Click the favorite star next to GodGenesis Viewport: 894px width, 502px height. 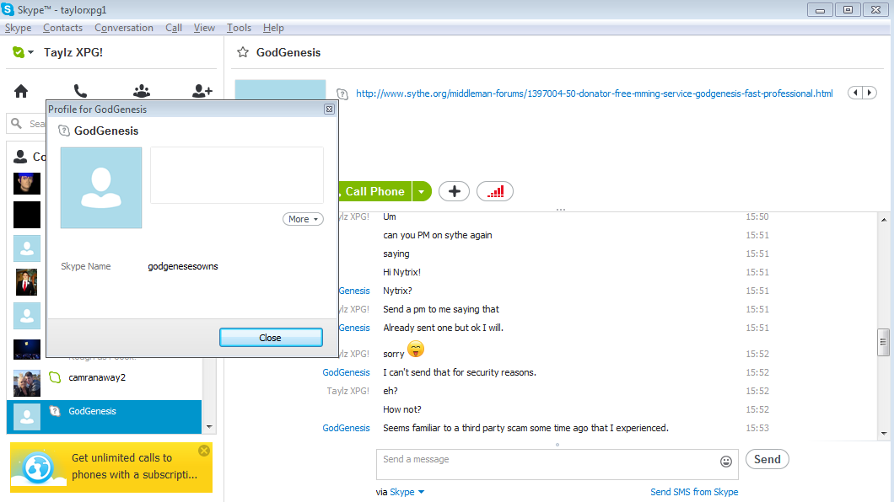click(243, 52)
